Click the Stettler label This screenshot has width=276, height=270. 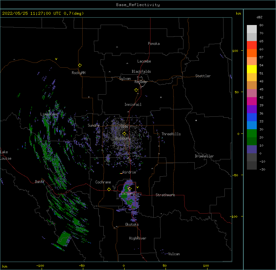pyautogui.click(x=203, y=76)
